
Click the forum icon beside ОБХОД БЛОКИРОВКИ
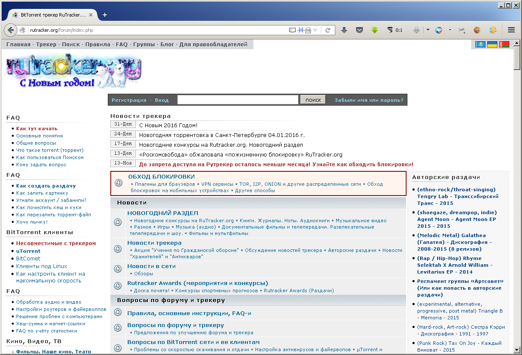pos(119,183)
